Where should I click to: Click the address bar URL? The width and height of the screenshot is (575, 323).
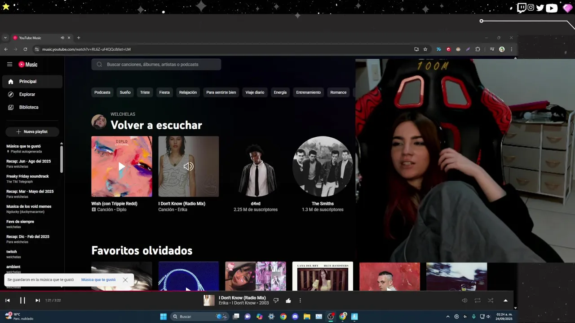(x=86, y=49)
